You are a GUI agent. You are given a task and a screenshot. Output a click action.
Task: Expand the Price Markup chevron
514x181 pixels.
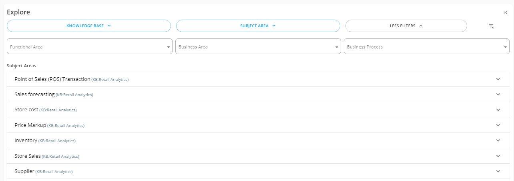click(x=498, y=125)
